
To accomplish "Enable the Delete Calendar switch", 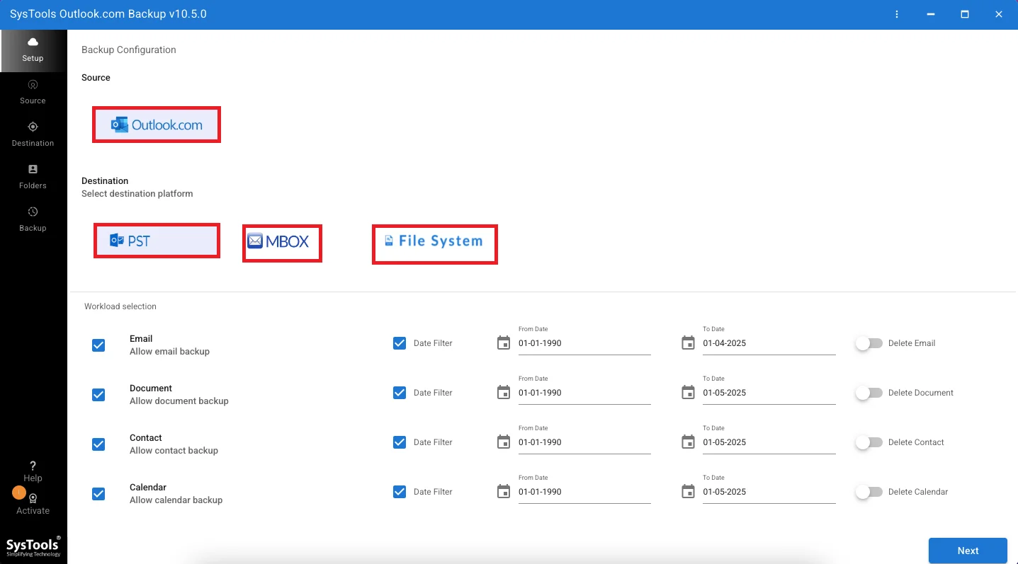I will (869, 492).
